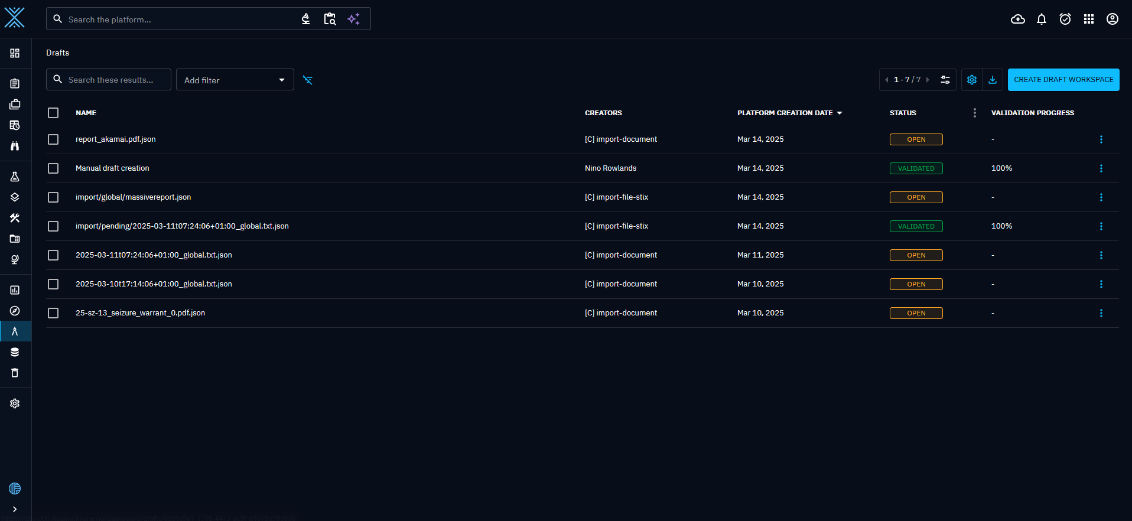This screenshot has height=521, width=1132.
Task: Click the Name column header
Action: [86, 113]
